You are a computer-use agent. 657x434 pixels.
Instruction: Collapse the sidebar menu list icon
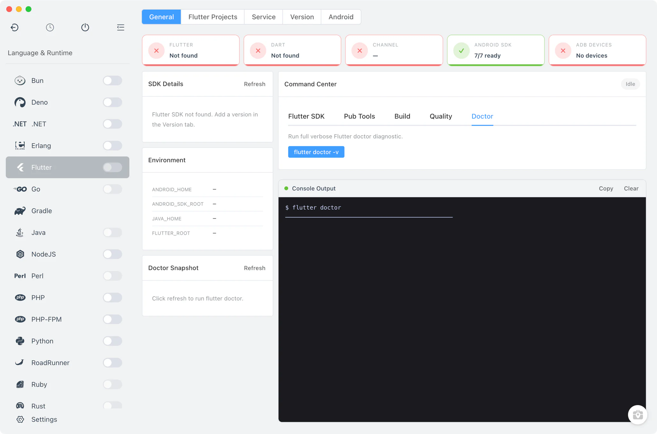(121, 28)
